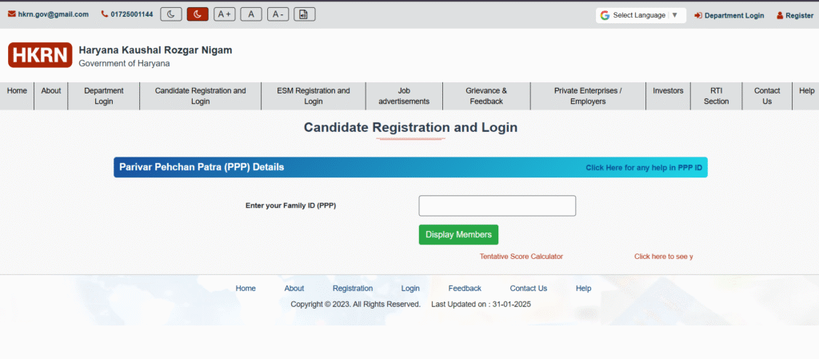Open the Job advertisements menu item
The height and width of the screenshot is (359, 819).
pos(404,96)
